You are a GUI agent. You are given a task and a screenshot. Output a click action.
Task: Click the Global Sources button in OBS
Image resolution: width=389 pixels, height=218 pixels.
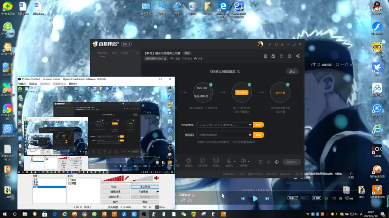(115, 197)
